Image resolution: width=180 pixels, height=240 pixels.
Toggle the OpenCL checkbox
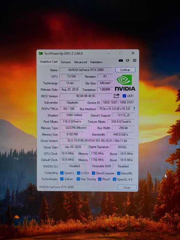(x=62, y=173)
